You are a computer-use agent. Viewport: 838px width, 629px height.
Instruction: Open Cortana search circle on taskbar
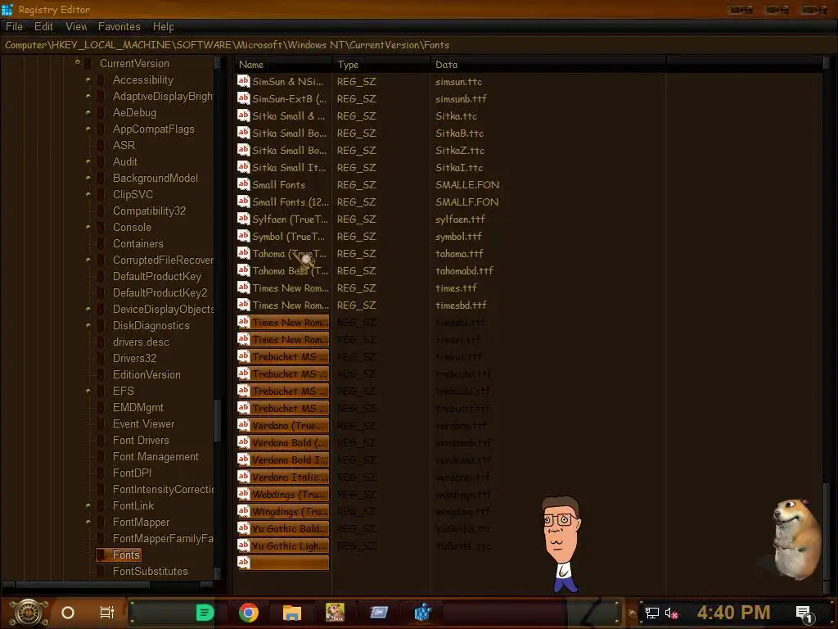click(x=67, y=613)
